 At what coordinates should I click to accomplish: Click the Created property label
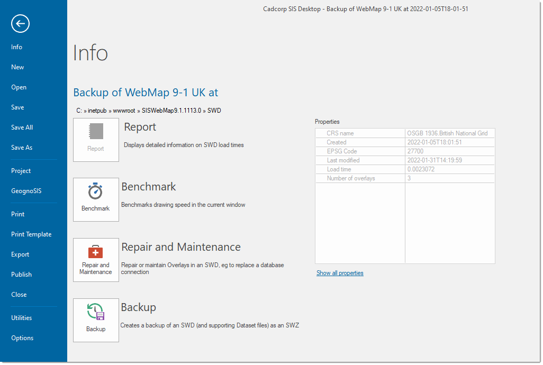(x=336, y=142)
